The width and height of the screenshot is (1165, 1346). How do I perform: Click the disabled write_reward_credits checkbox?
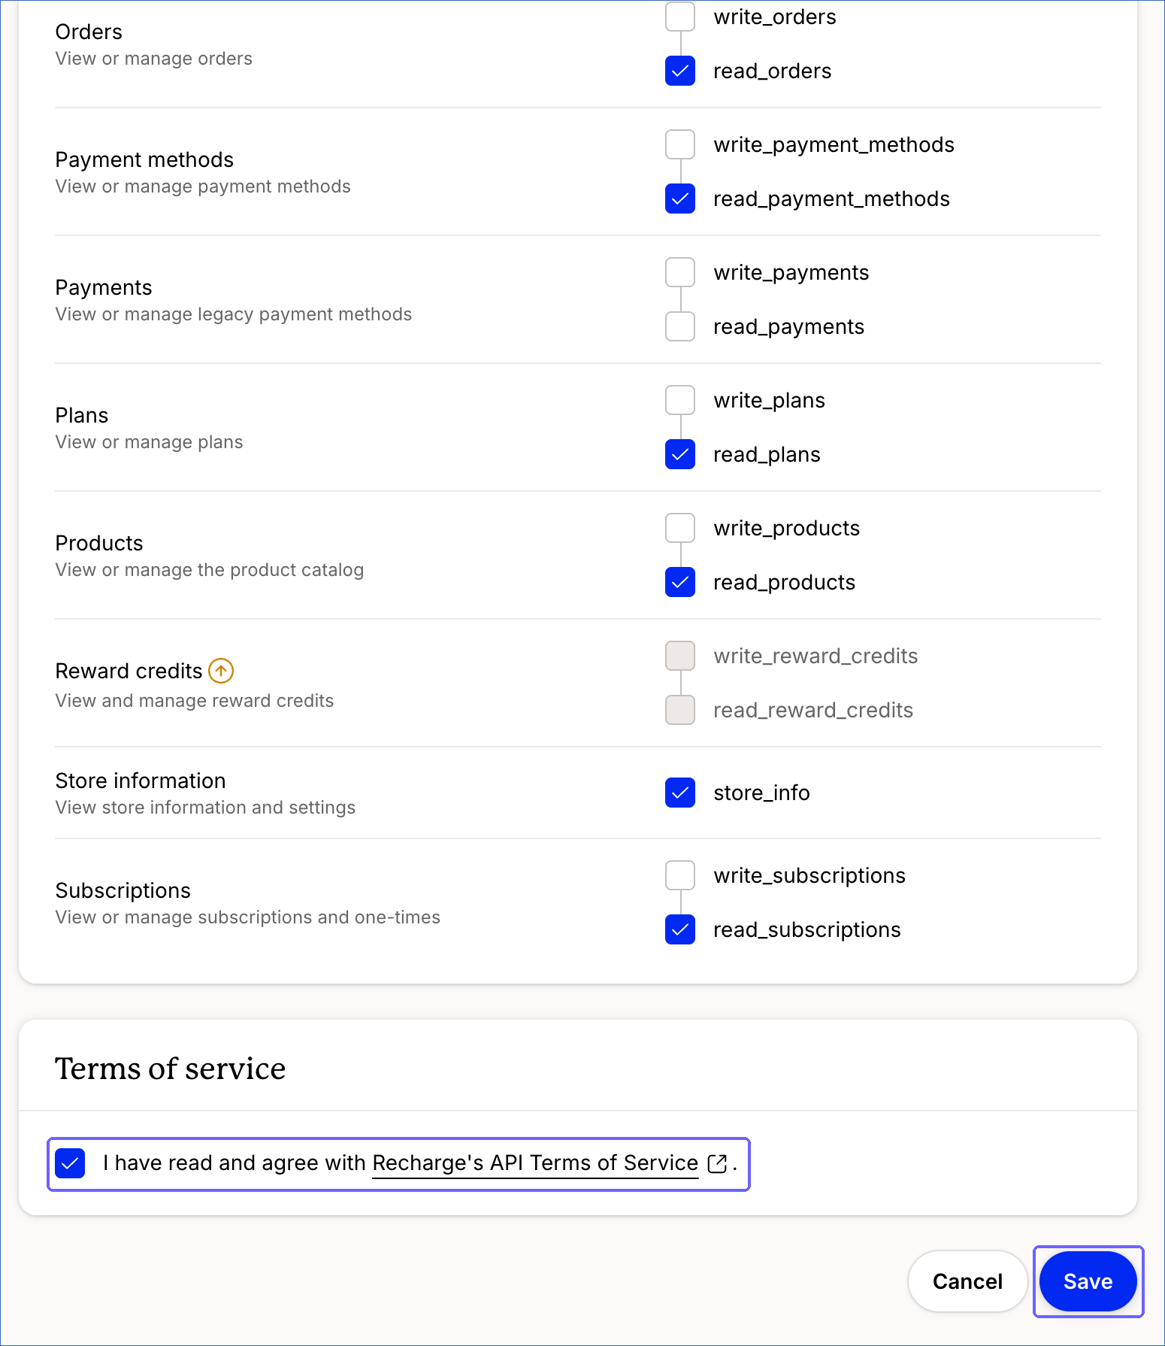(x=680, y=656)
